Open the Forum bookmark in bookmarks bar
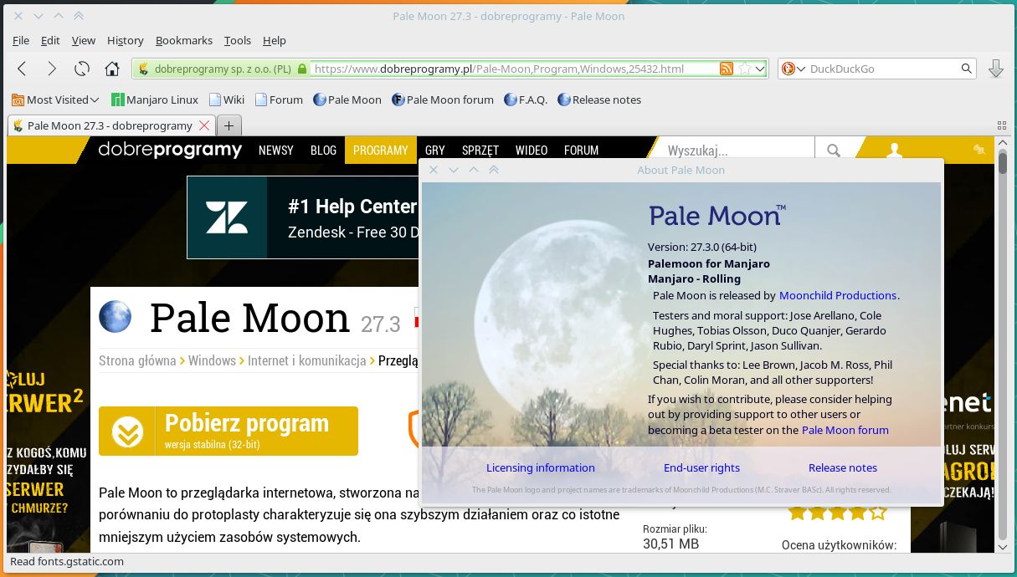This screenshot has width=1017, height=577. pos(279,100)
